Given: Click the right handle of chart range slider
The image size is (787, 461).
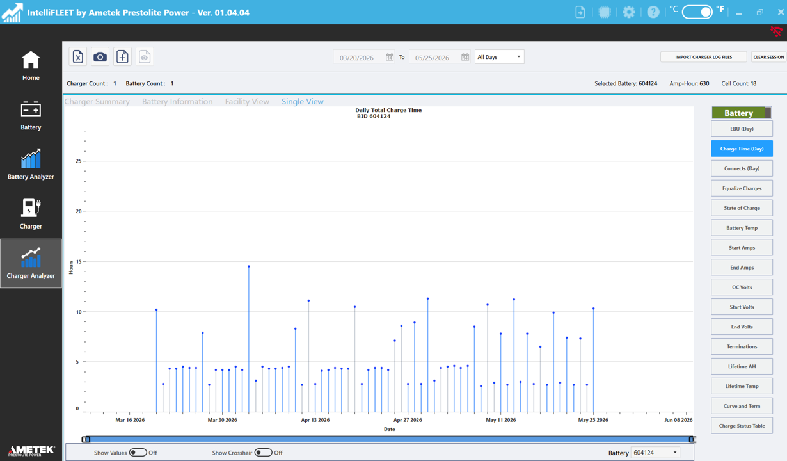Looking at the screenshot, I should coord(692,439).
